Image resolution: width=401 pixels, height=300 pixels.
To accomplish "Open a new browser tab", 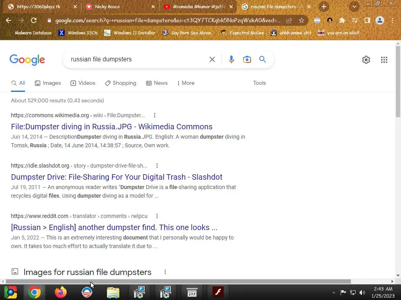I will 324,7.
